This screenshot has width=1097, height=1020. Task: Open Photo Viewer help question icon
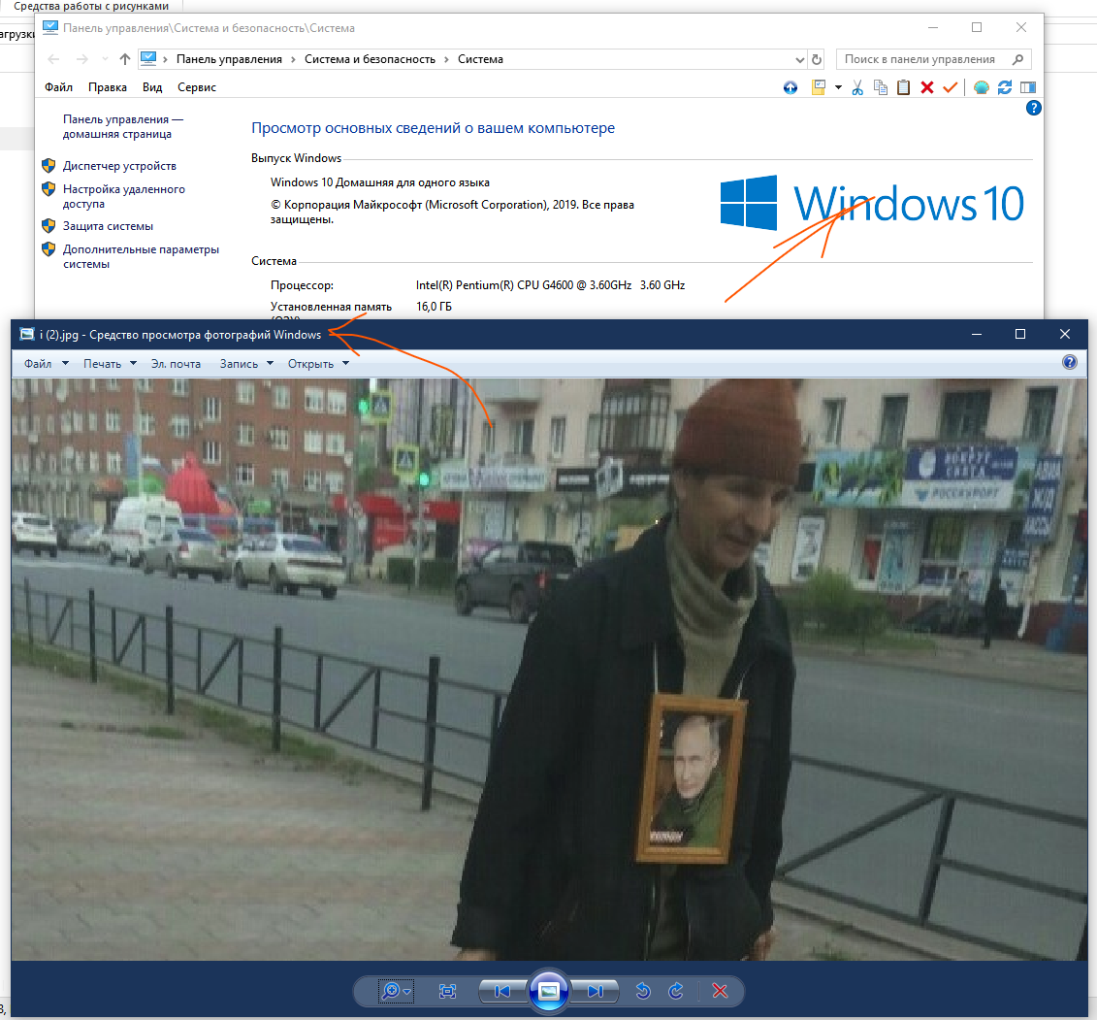click(1069, 363)
